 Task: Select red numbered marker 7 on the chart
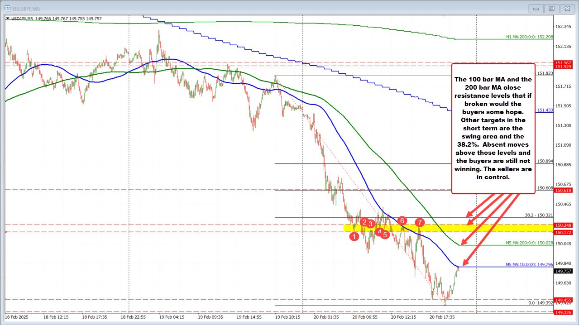pos(419,222)
